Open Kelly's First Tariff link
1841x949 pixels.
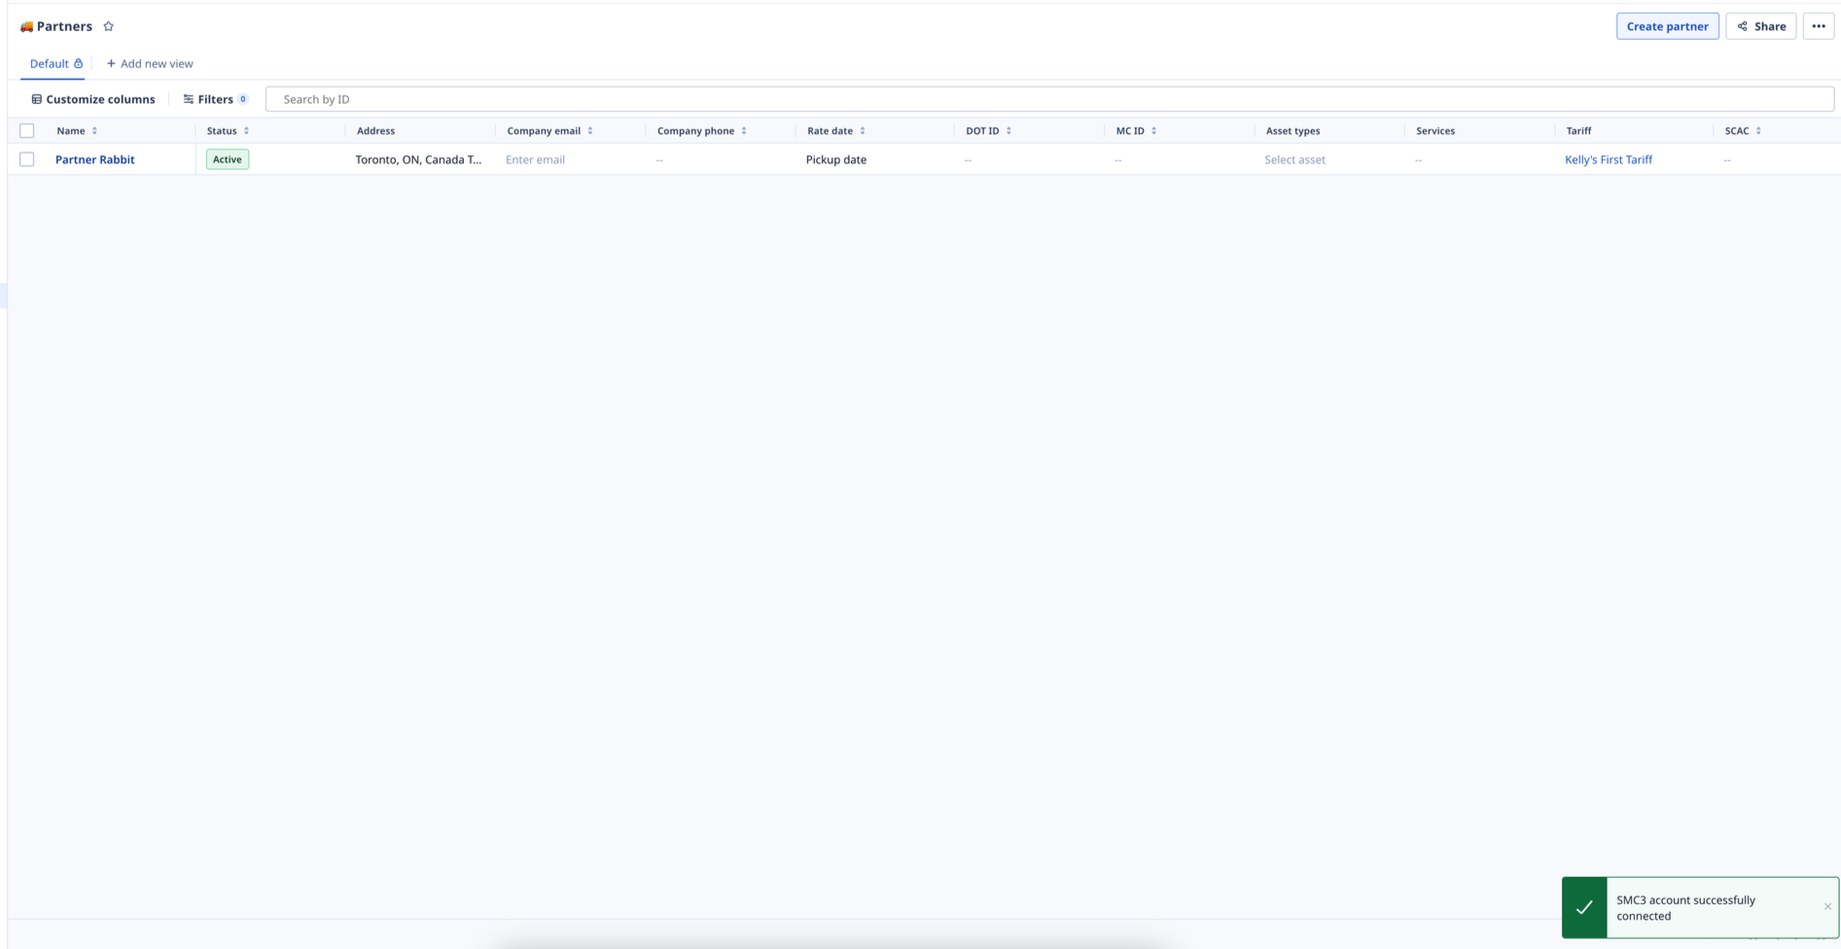point(1608,158)
